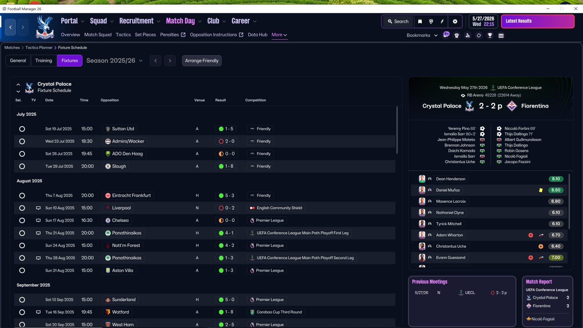583x328 pixels.
Task: Select the ADO Den Haag fixture radio button
Action: (x=22, y=154)
